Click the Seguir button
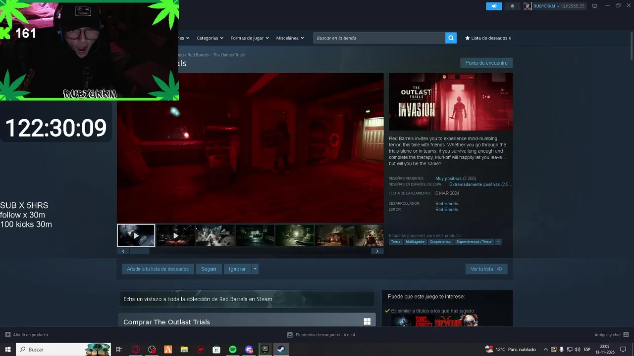The image size is (634, 356). coord(209,269)
